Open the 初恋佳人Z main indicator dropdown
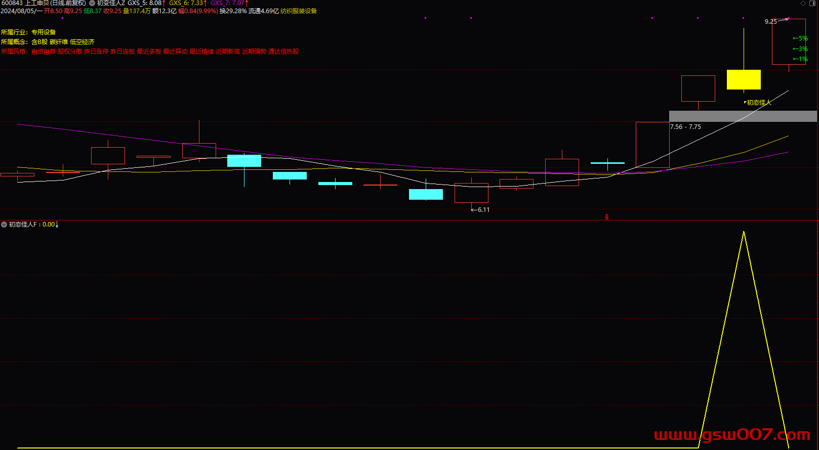 click(92, 3)
